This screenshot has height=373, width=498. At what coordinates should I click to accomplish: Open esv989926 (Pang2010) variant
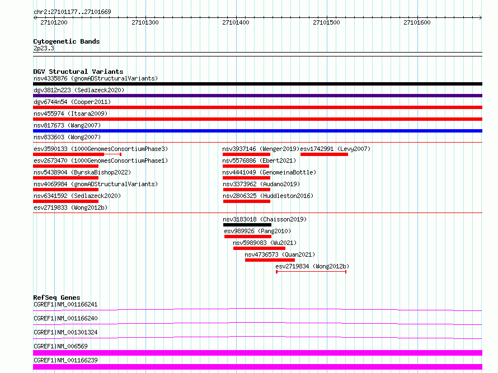pos(257,231)
